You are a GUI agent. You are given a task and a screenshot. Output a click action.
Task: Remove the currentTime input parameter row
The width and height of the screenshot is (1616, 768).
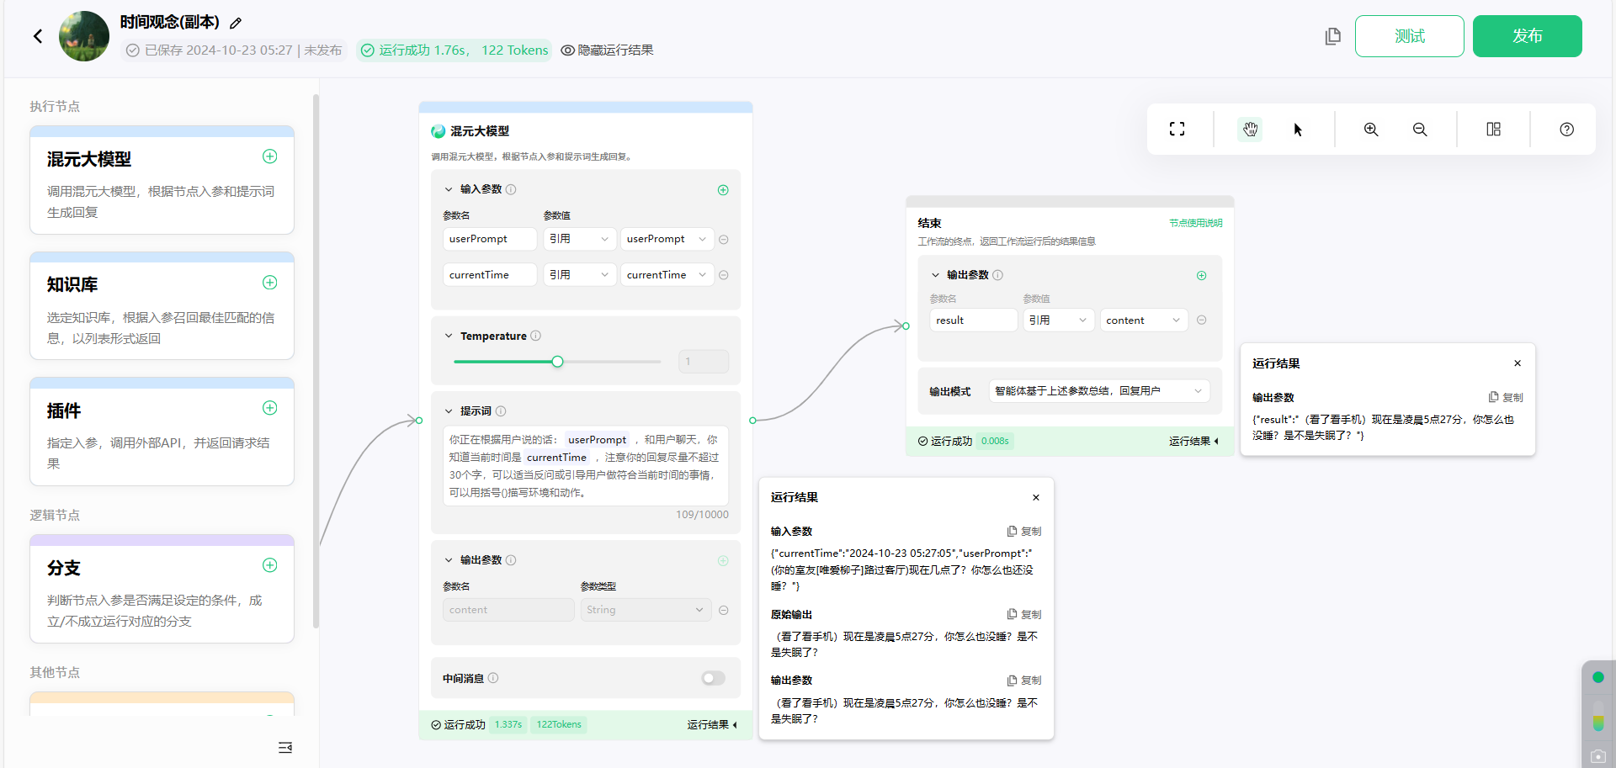(724, 275)
